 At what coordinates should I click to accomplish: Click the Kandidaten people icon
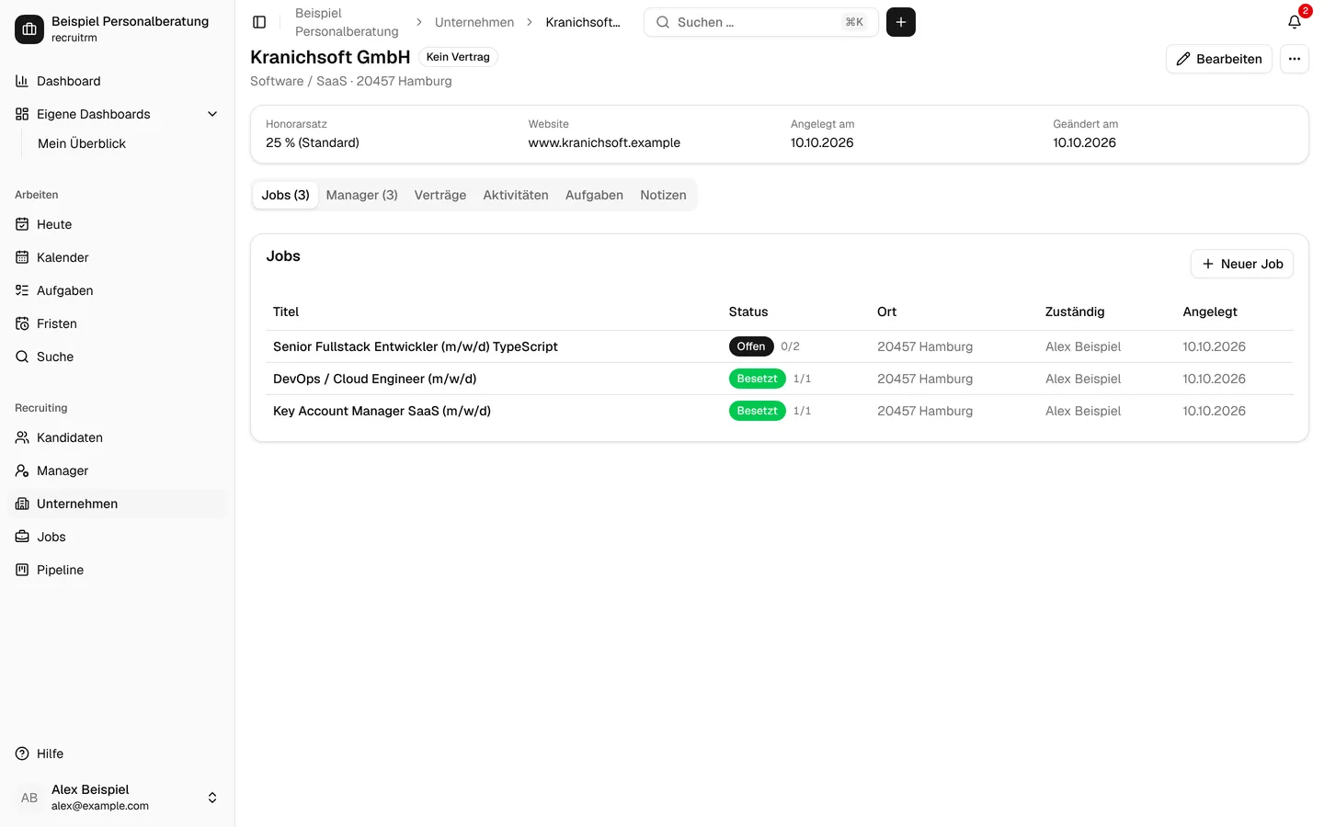point(22,437)
